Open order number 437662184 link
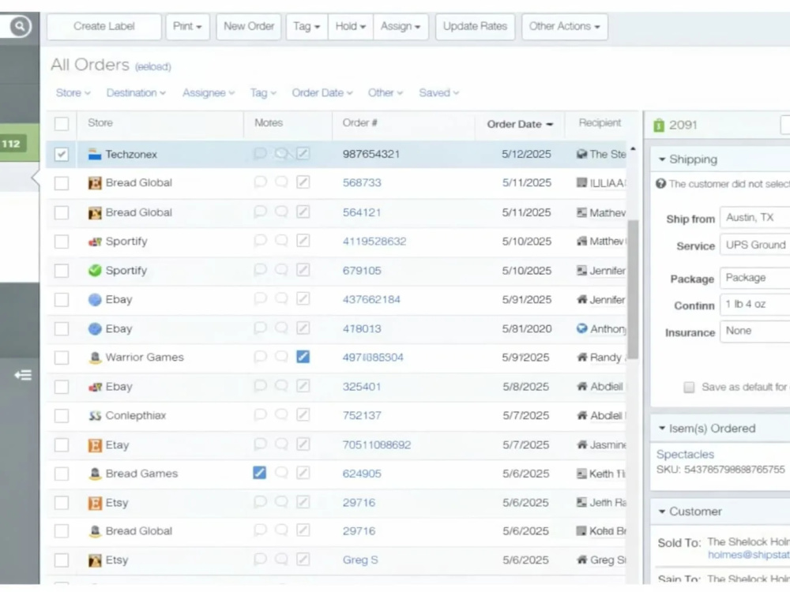Image resolution: width=790 pixels, height=592 pixels. click(371, 299)
